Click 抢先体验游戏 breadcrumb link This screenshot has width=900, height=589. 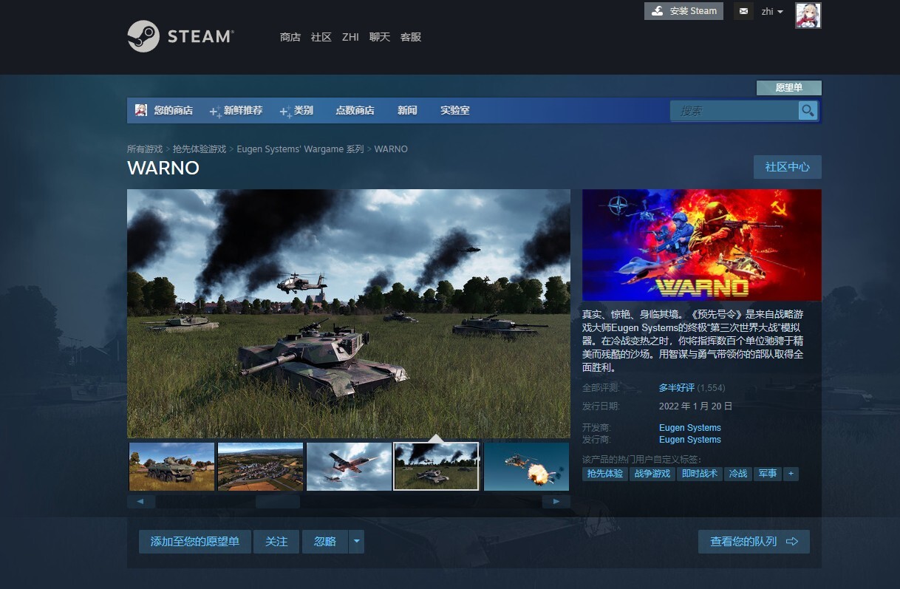pos(200,149)
